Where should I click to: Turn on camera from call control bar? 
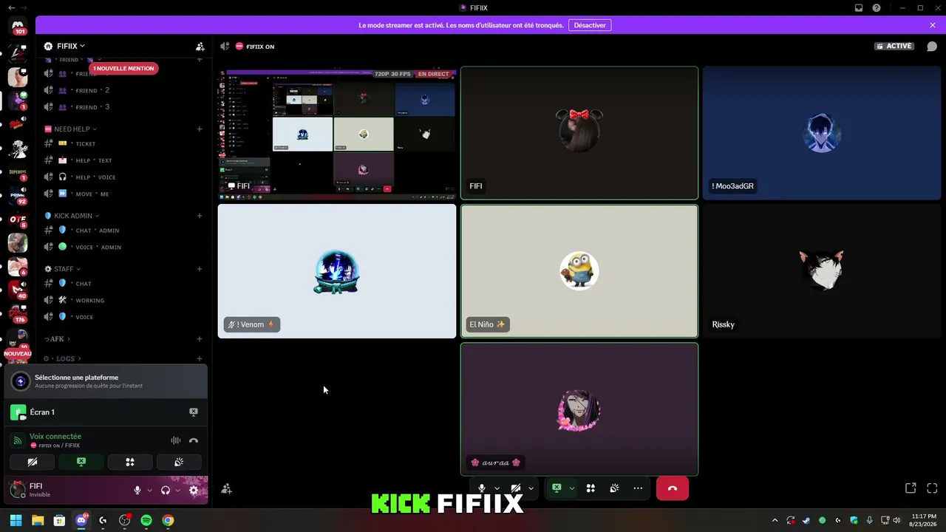click(x=516, y=488)
